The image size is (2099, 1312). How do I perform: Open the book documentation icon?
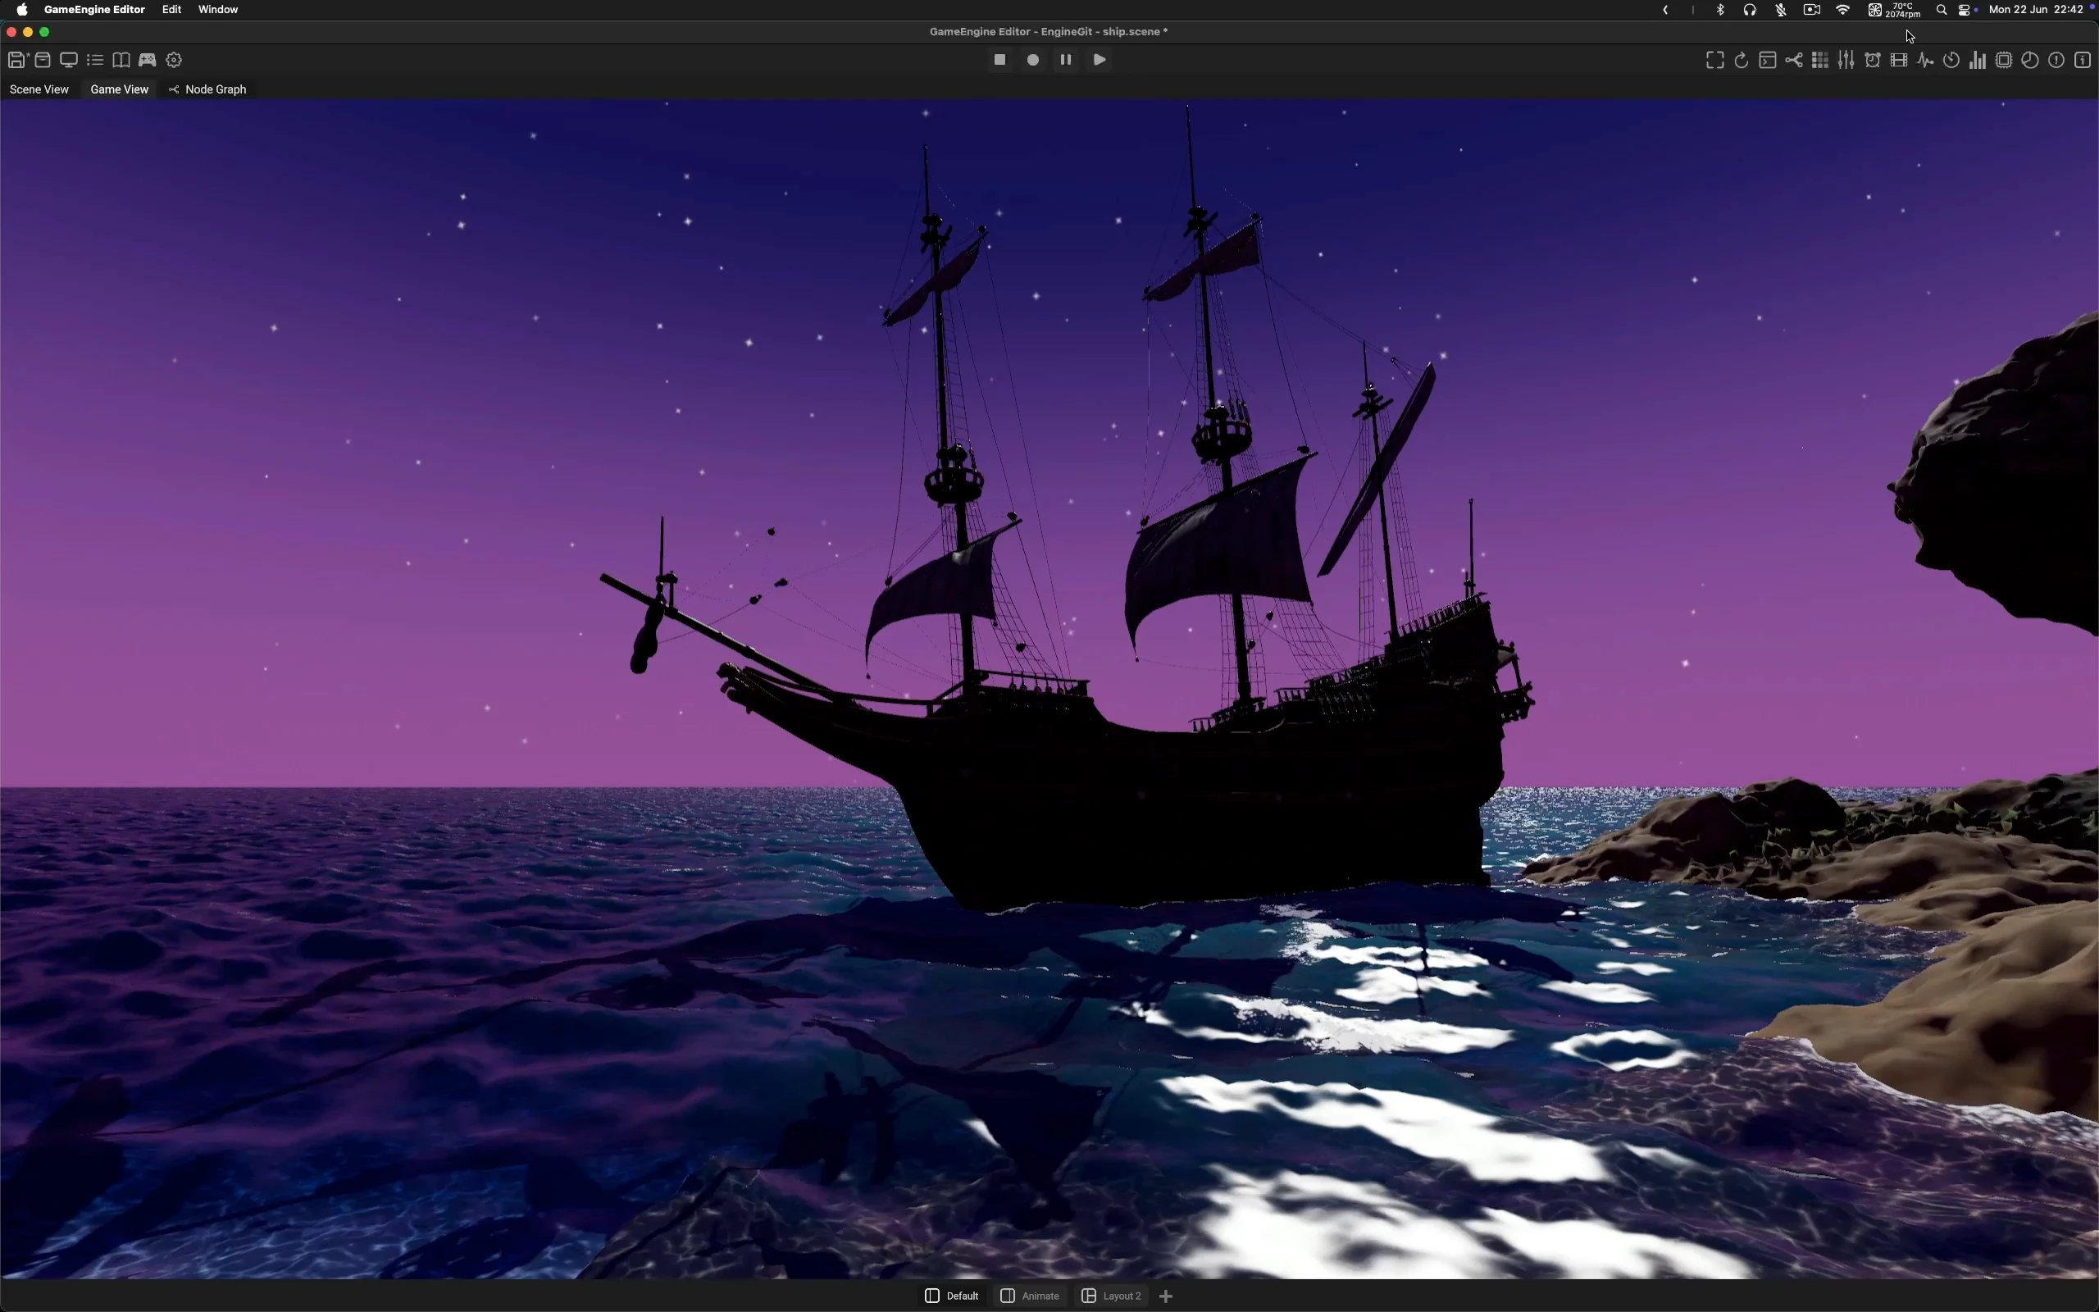(121, 60)
